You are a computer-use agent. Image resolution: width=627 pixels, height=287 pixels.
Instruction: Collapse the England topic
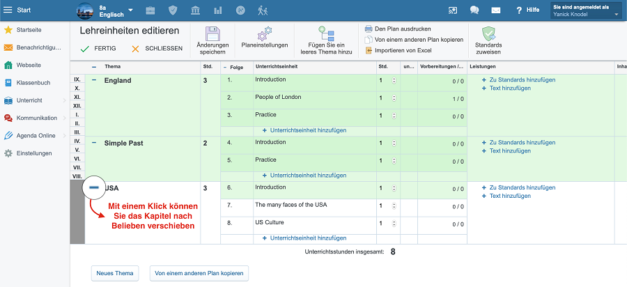[94, 80]
